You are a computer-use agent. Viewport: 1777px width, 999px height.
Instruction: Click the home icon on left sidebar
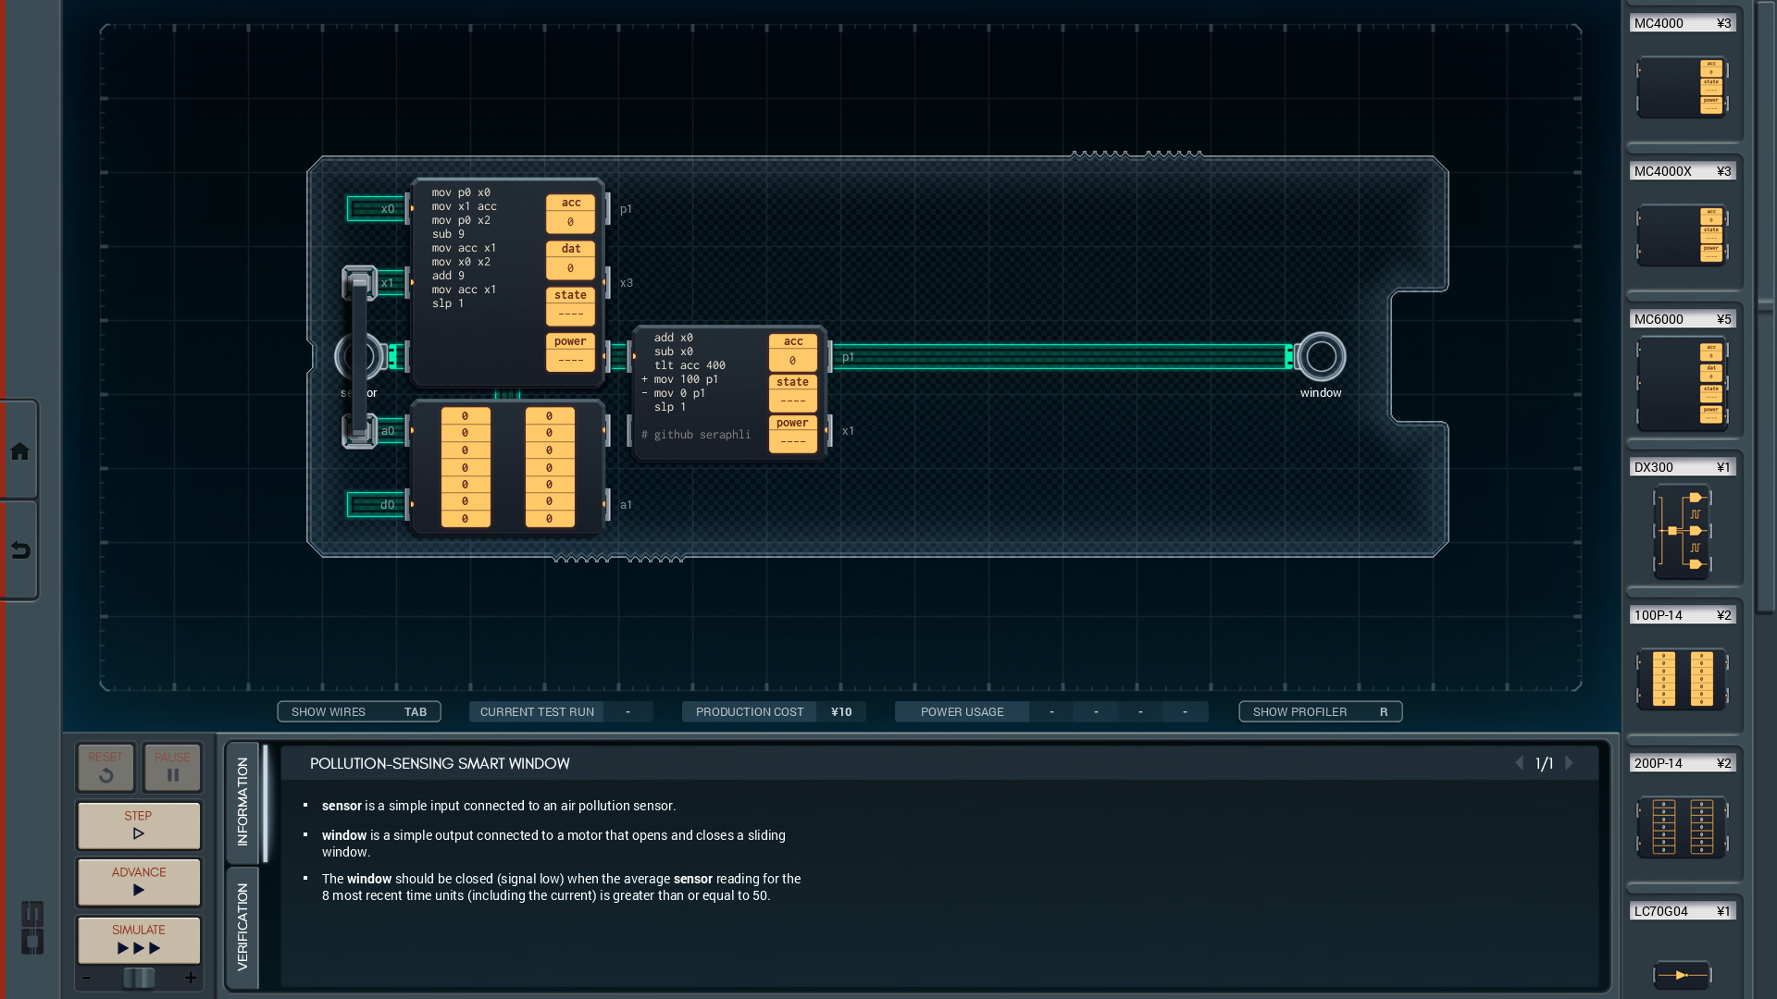pyautogui.click(x=19, y=451)
